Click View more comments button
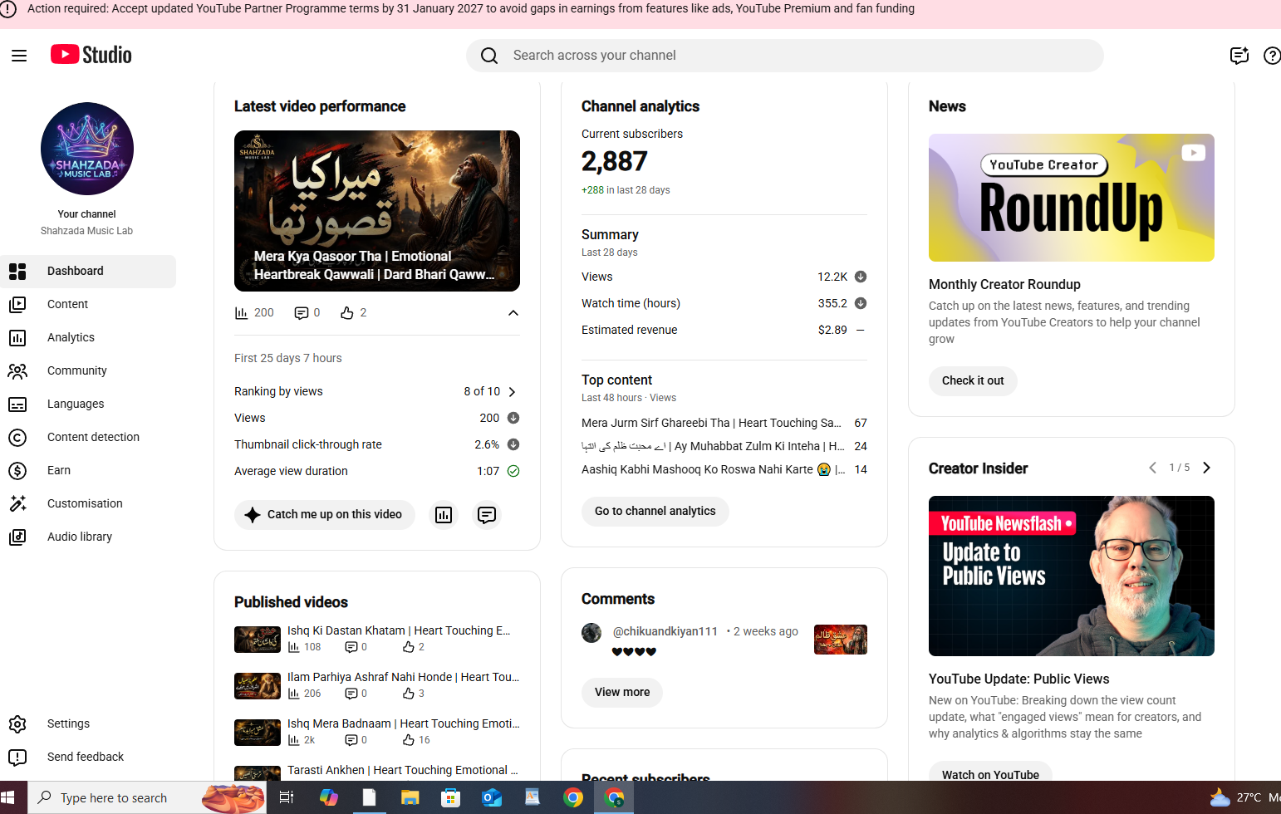The width and height of the screenshot is (1281, 814). (x=622, y=693)
